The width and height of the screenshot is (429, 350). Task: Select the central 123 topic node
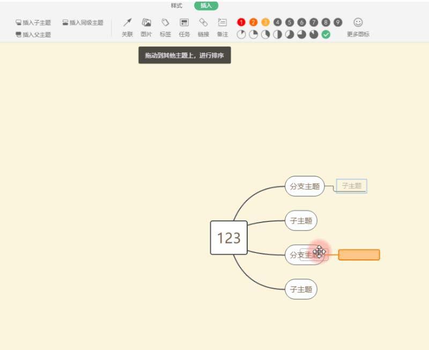228,237
